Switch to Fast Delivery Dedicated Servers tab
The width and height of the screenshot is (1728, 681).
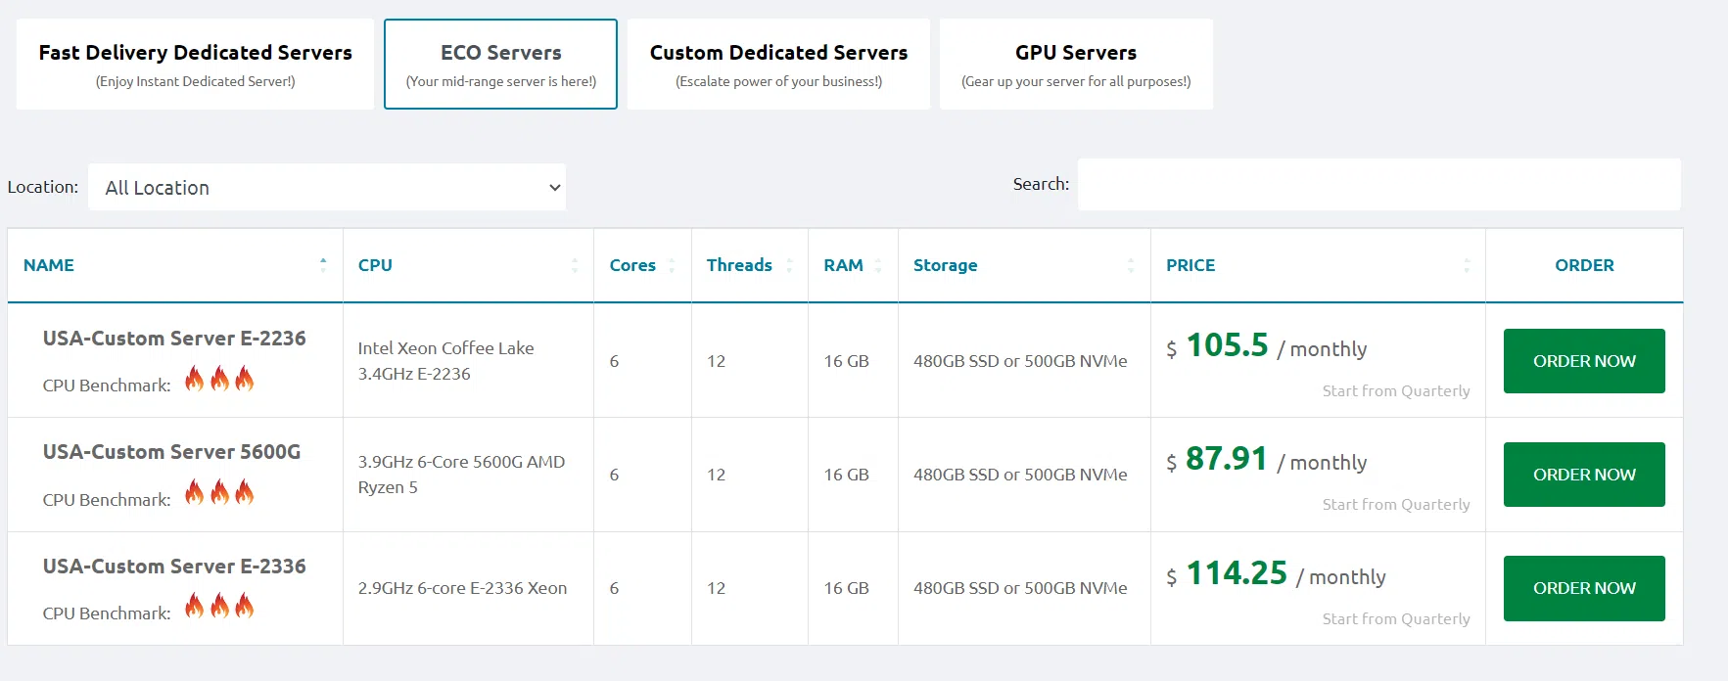pyautogui.click(x=195, y=64)
